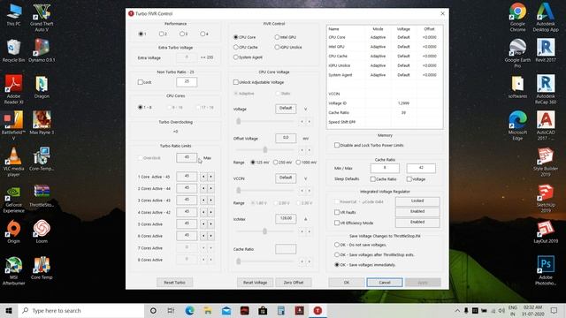
Task: Decrease 6 Cores Active ratio with left arrow
Action: point(203,236)
